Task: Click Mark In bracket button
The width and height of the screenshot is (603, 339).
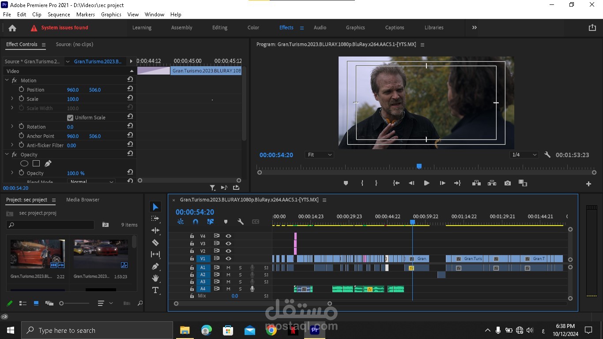Action: [362, 183]
